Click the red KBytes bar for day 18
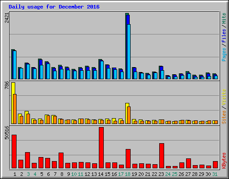The width and height of the screenshot is (229, 179). (x=128, y=159)
